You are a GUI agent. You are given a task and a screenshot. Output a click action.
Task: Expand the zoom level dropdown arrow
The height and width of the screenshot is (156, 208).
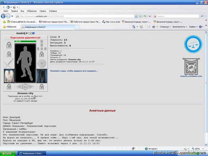[x=203, y=149]
